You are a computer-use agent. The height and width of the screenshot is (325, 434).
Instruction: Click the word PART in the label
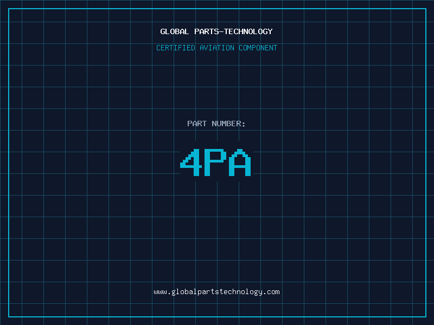pyautogui.click(x=197, y=123)
